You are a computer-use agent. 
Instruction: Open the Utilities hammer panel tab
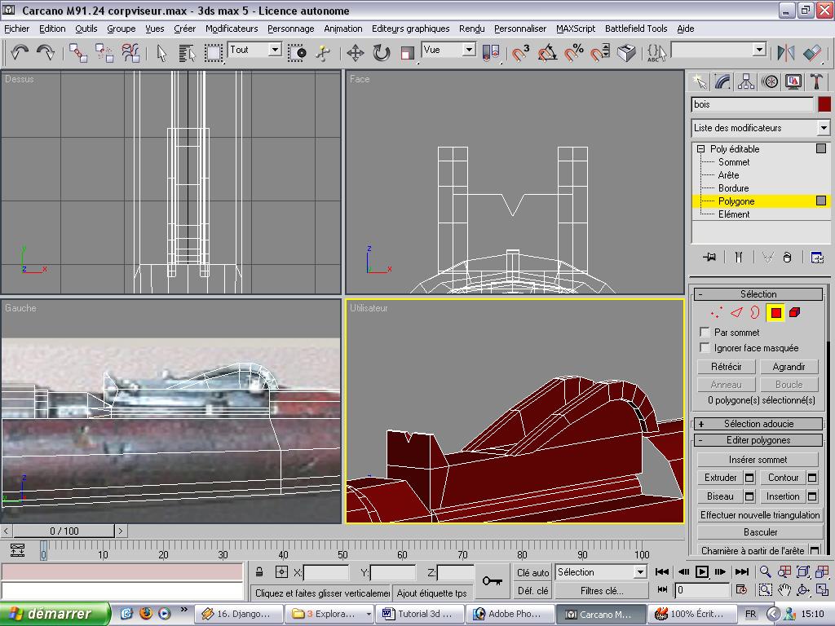(816, 82)
